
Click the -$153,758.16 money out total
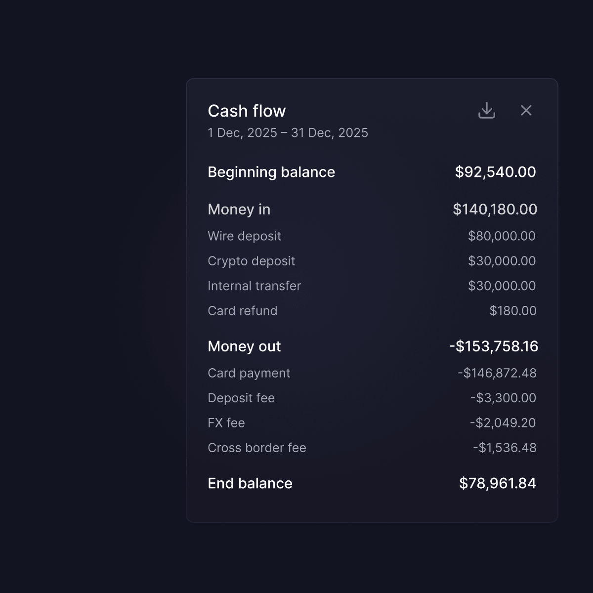click(494, 346)
